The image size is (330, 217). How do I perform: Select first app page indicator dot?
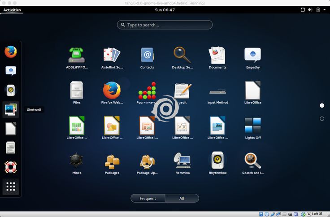322,105
